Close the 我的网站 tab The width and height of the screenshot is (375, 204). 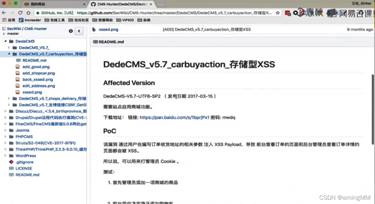point(84,4)
